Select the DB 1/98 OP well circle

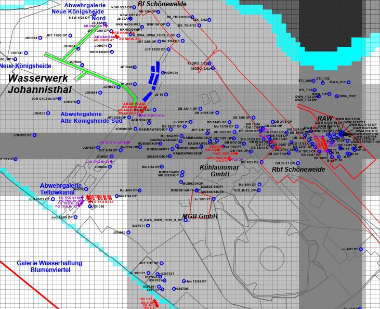click(253, 118)
